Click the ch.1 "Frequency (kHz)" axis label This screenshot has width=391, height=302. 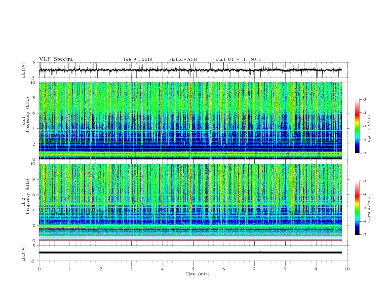(x=27, y=115)
